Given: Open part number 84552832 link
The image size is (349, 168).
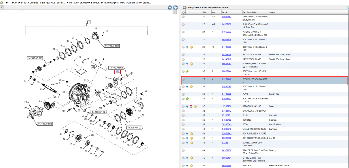Looking at the screenshot, I should (x=227, y=32).
